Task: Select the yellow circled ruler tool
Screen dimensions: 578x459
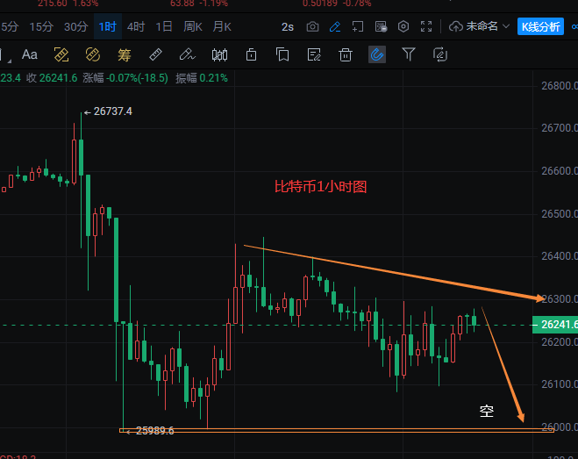Action: [92, 54]
